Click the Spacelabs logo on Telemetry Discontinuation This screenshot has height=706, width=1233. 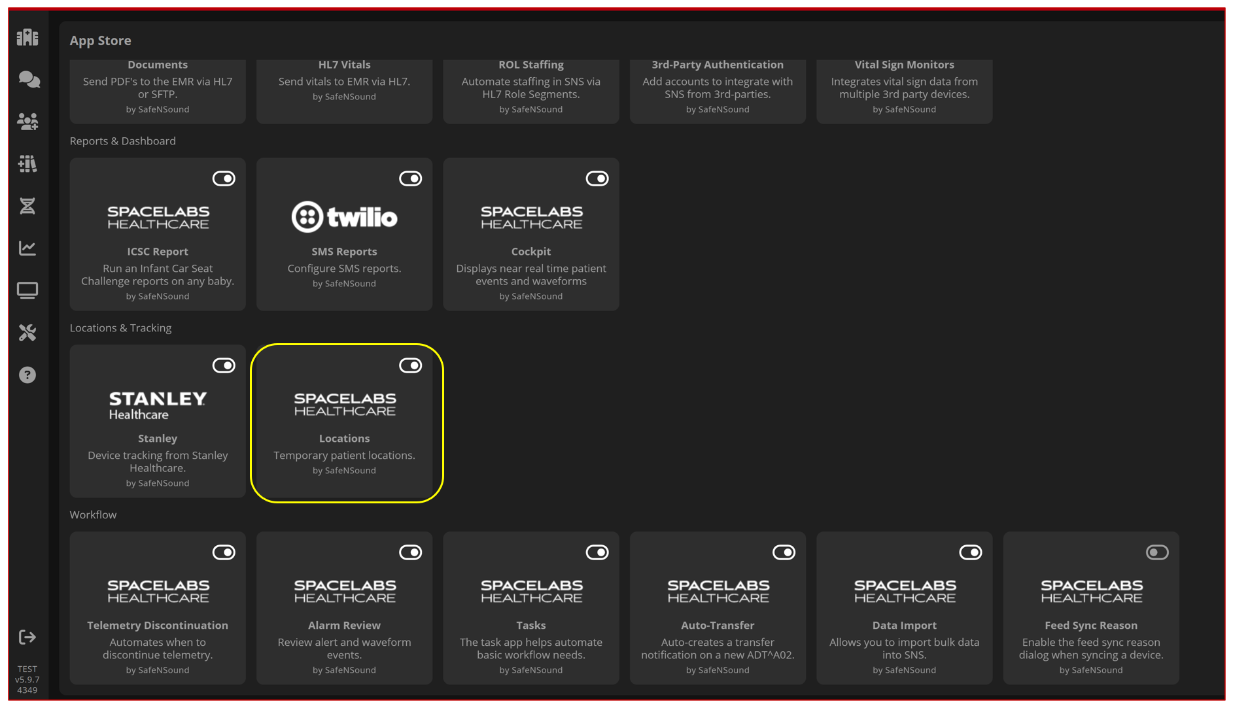tap(158, 591)
